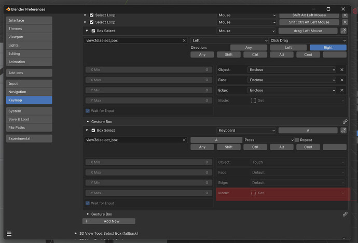Switch to the Viewport tab
This screenshot has height=243, width=358.
tap(29, 37)
